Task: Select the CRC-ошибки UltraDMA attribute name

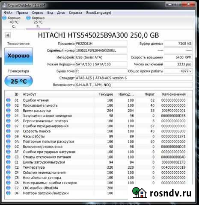Action: coord(41,188)
